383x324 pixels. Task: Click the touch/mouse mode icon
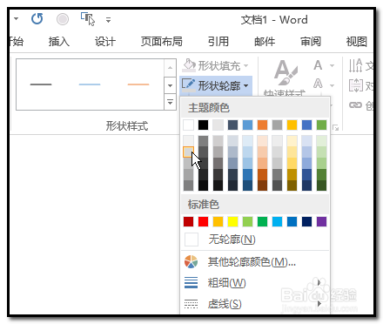tap(88, 19)
